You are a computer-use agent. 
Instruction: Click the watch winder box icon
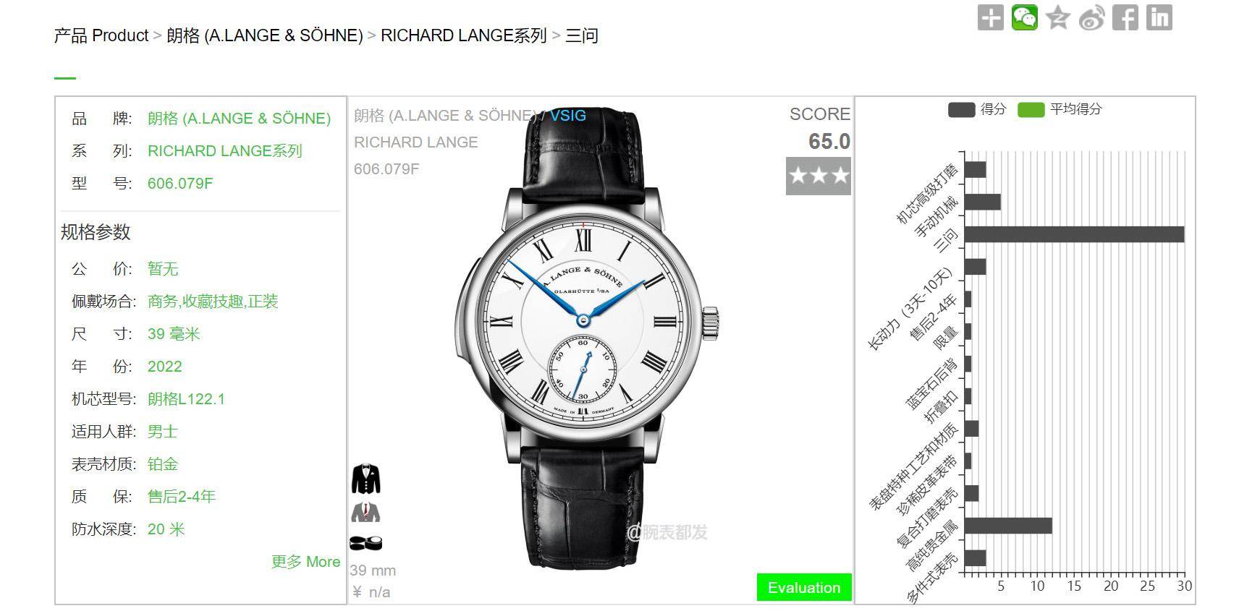[365, 543]
